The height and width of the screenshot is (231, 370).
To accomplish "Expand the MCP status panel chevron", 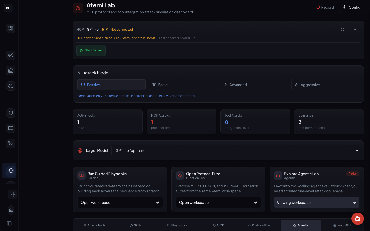I will (x=355, y=30).
